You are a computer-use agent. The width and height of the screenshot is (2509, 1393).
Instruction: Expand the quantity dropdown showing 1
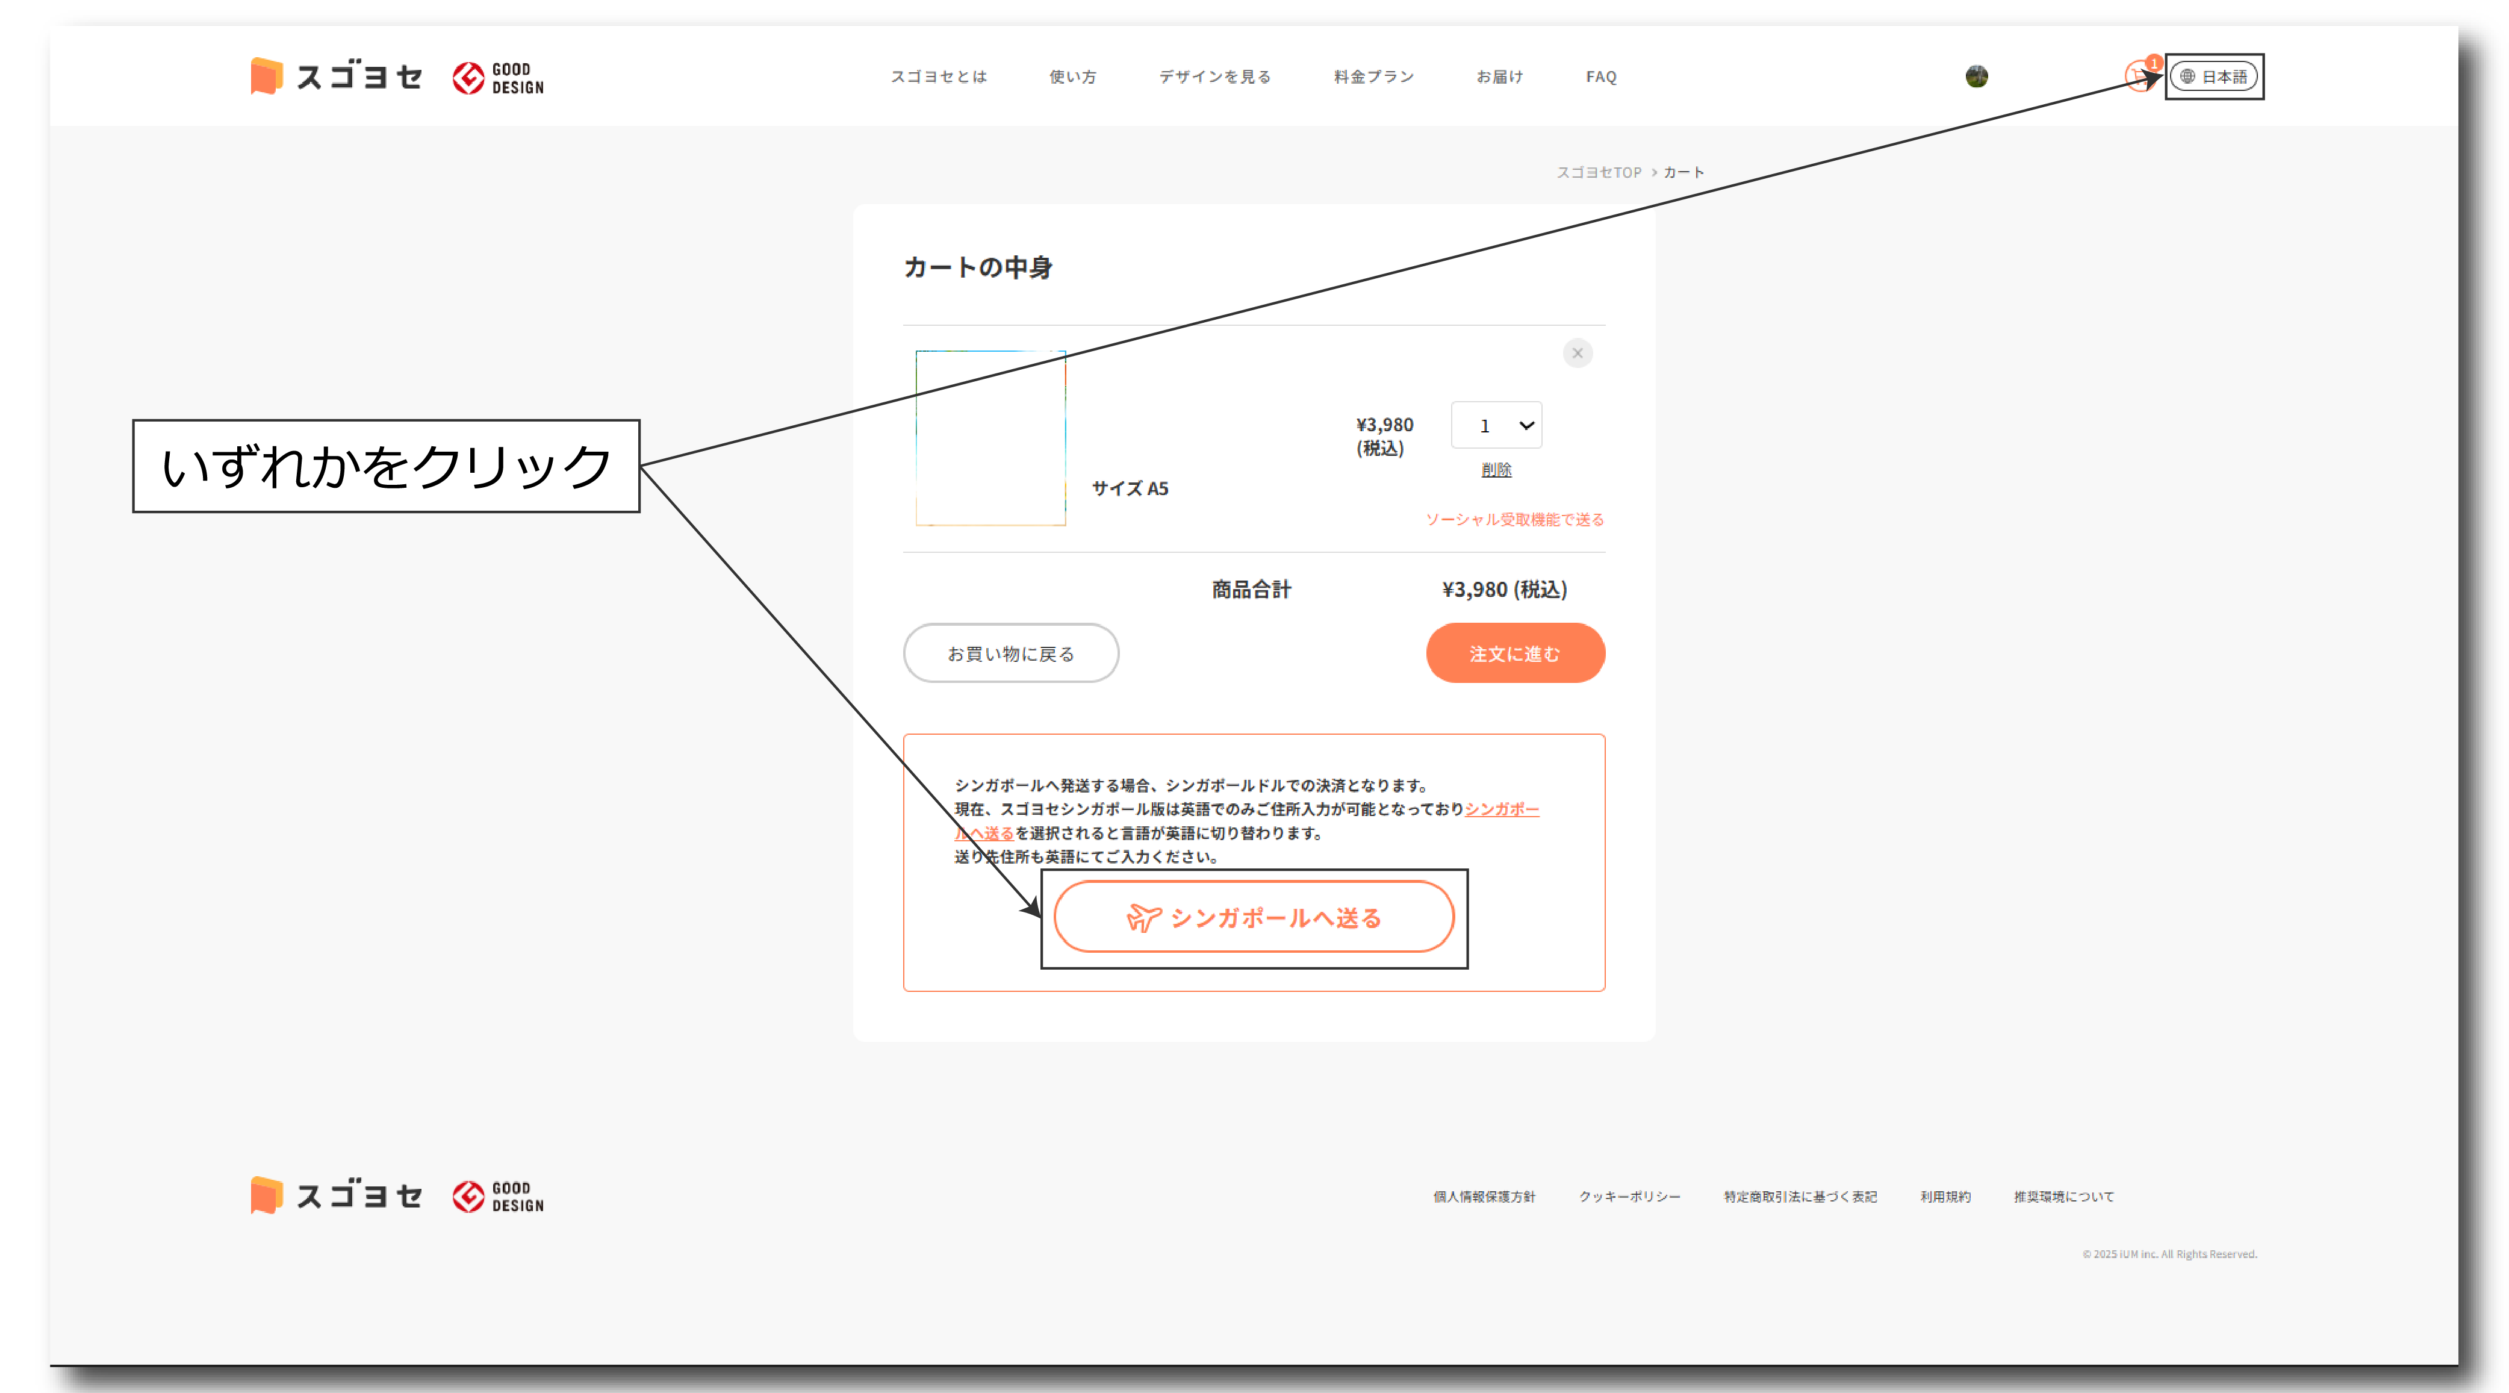click(x=1496, y=426)
